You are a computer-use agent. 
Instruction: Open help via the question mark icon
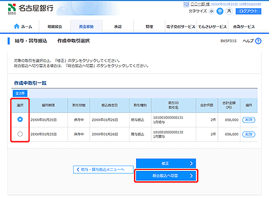(258, 41)
